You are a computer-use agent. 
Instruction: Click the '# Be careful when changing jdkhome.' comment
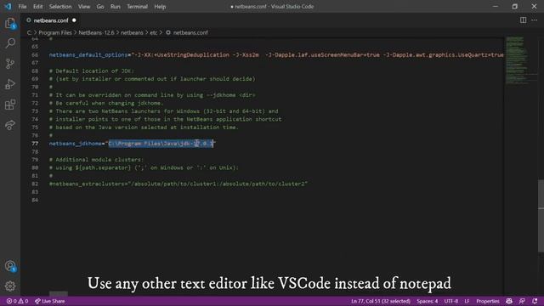click(x=106, y=103)
